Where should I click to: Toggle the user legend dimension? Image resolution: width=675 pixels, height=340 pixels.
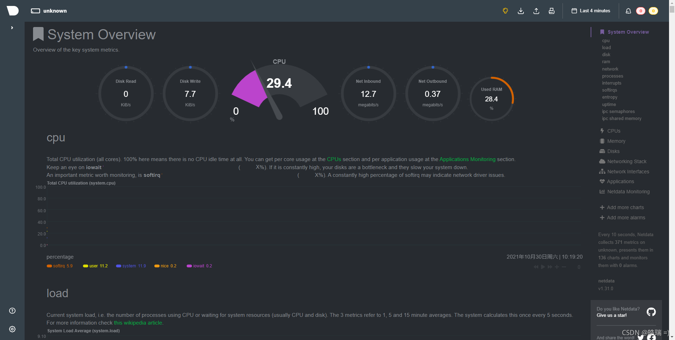tap(95, 266)
